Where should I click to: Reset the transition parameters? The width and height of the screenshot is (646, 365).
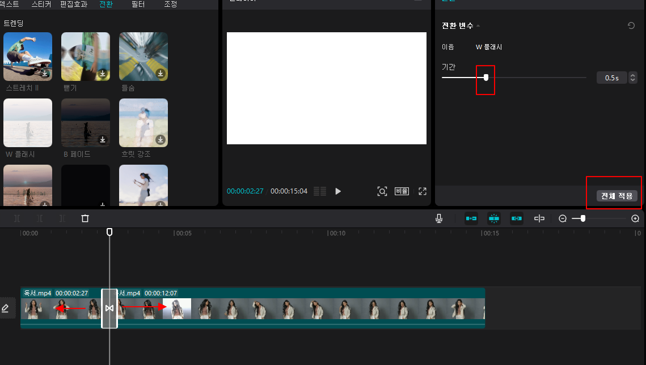pyautogui.click(x=631, y=25)
